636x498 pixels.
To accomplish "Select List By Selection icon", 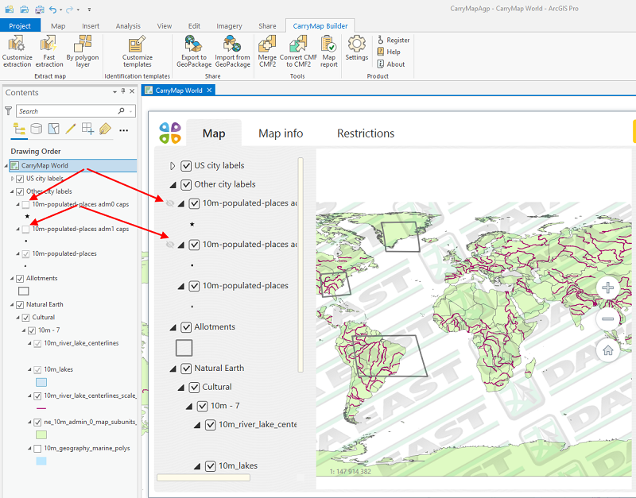I will [53, 129].
